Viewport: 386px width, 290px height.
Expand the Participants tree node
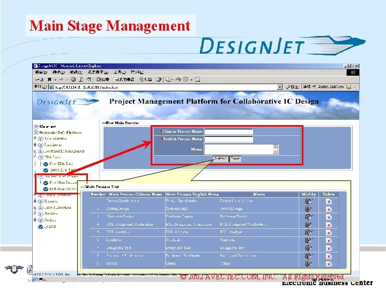[35, 144]
